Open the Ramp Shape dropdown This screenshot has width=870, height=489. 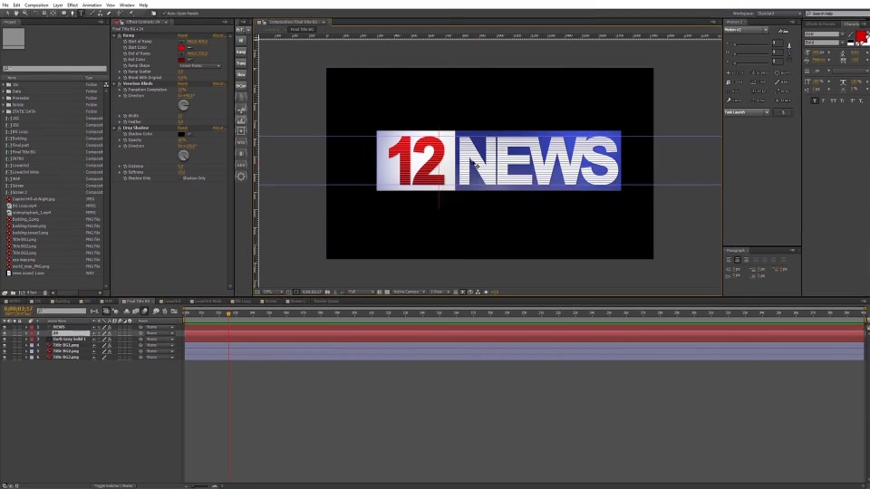pyautogui.click(x=199, y=65)
